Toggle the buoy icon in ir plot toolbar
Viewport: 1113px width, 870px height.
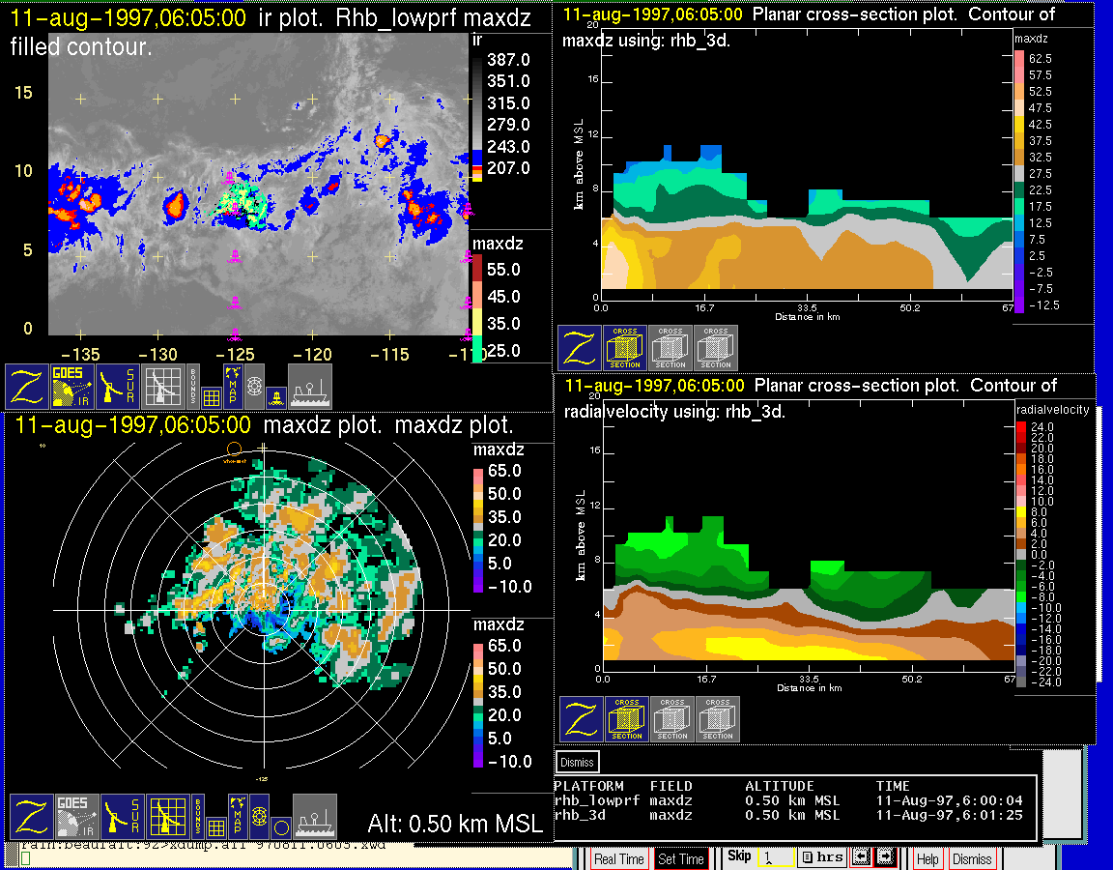point(277,397)
